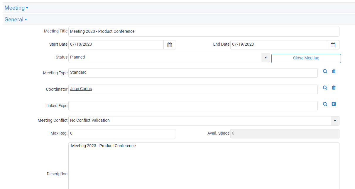Viewport: 355px width, 189px height.
Task: Open the Standard meeting type link
Action: coord(78,72)
